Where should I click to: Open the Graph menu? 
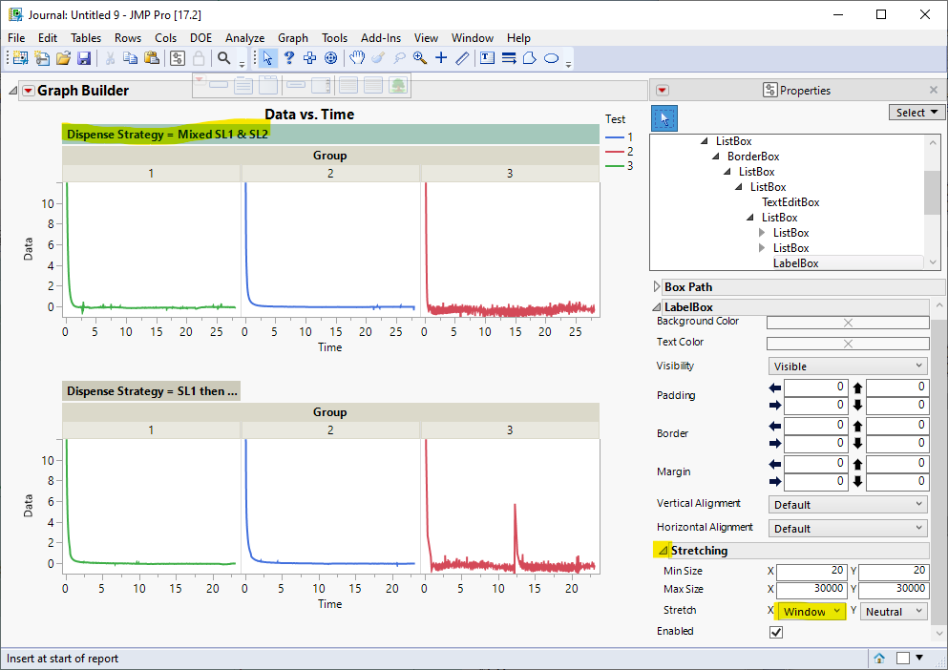[293, 38]
